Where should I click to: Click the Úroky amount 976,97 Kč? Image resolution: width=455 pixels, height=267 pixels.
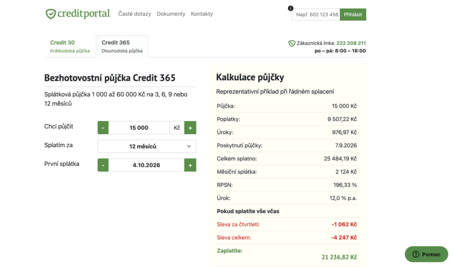(x=344, y=132)
